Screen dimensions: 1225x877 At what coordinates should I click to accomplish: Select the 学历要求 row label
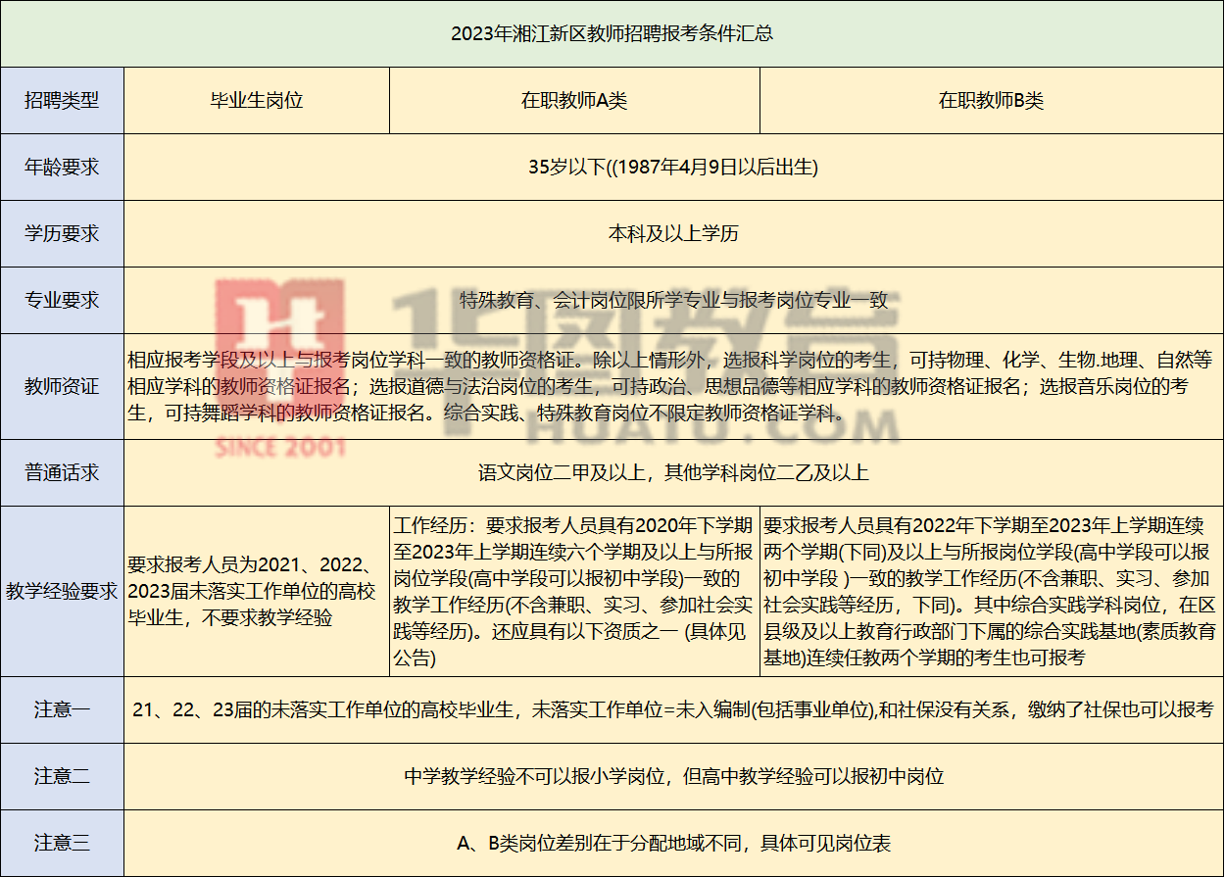tap(62, 233)
